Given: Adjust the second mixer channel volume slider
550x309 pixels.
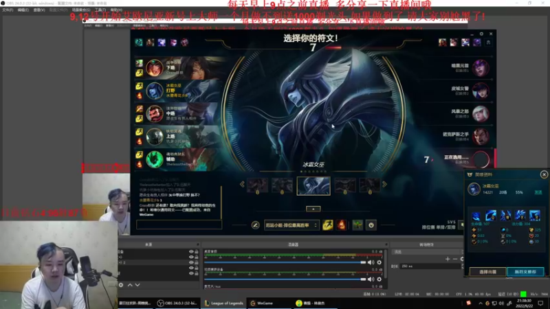Looking at the screenshot, I should [x=285, y=279].
